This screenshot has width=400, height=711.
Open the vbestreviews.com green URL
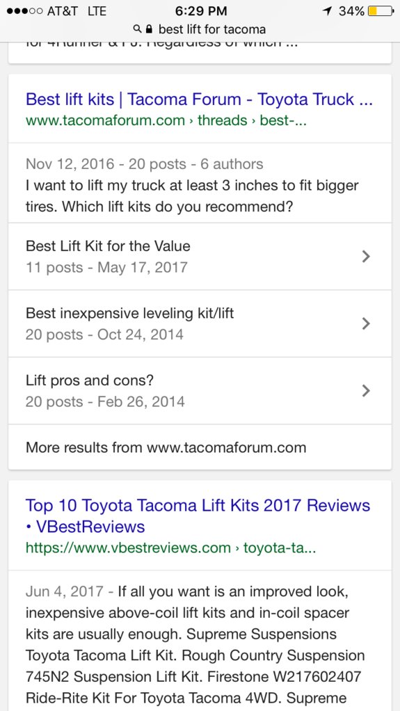pyautogui.click(x=170, y=548)
